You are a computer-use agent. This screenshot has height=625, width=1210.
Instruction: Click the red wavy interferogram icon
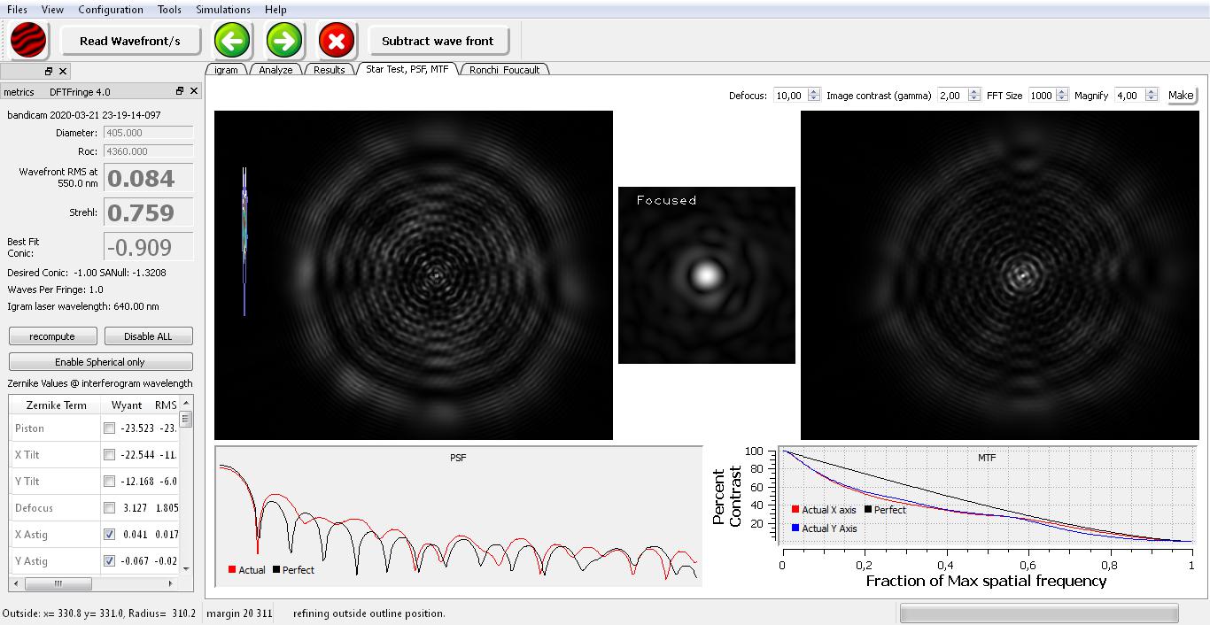click(x=28, y=41)
